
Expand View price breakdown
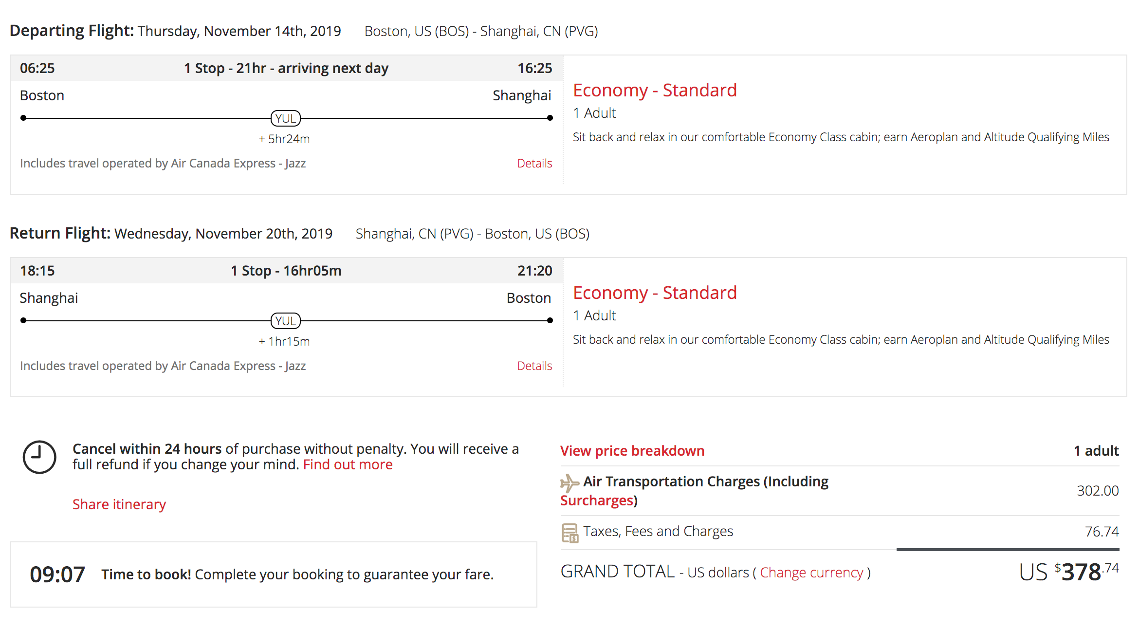coord(632,451)
